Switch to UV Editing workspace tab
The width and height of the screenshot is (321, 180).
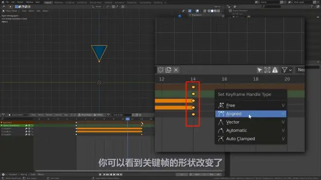pyautogui.click(x=82, y=2)
